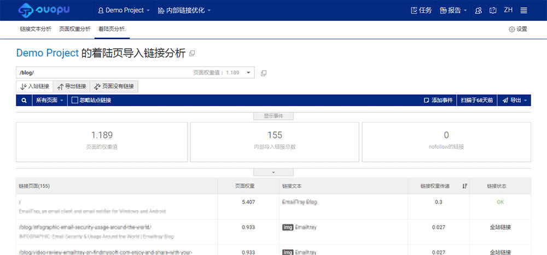Toggle the 忽略站点链接 checkbox
This screenshot has height=255, width=547.
(x=74, y=101)
